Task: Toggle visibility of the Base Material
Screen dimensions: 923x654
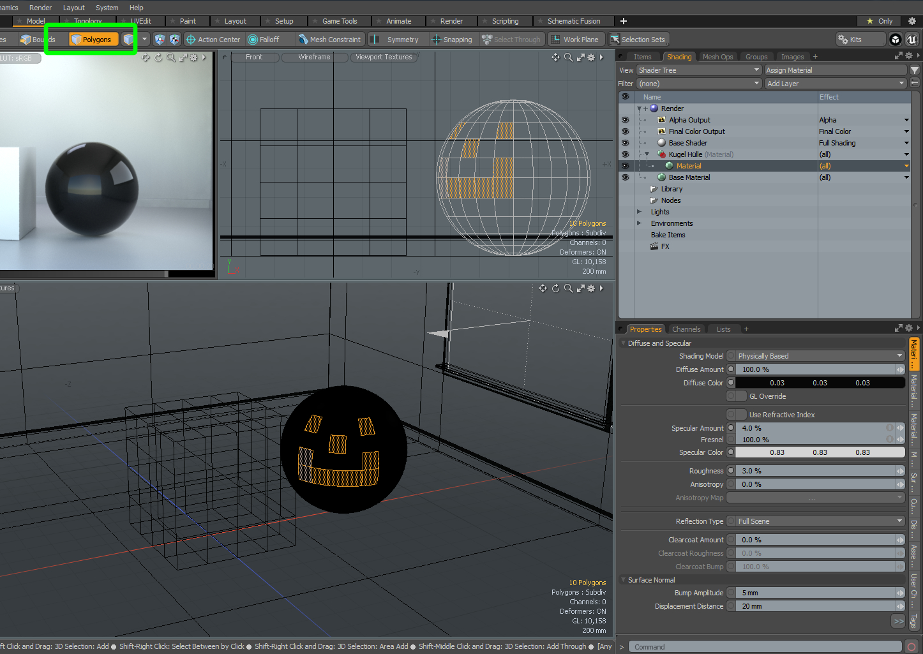Action: pos(625,177)
